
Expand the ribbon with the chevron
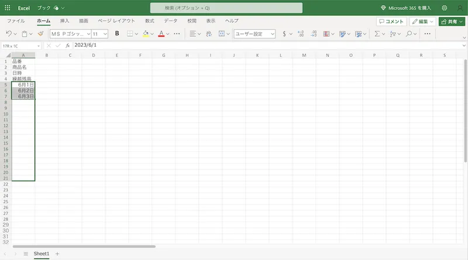point(464,37)
